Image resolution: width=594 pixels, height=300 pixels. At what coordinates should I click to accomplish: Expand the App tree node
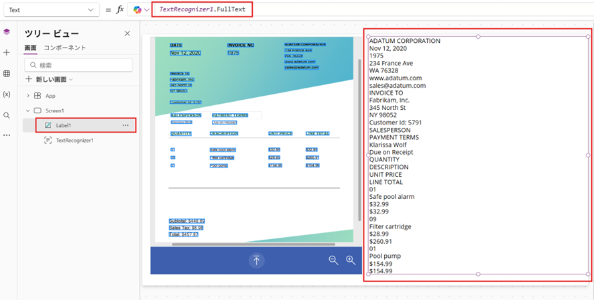click(28, 96)
